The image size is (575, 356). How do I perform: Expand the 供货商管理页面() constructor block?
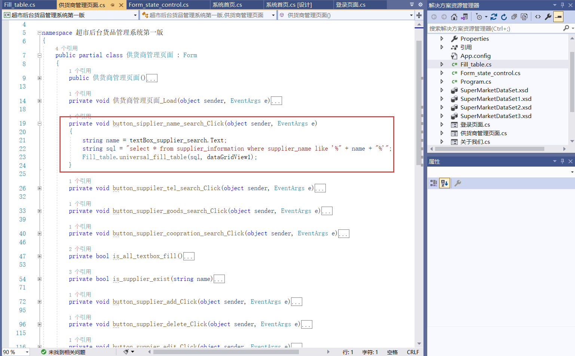coord(39,78)
